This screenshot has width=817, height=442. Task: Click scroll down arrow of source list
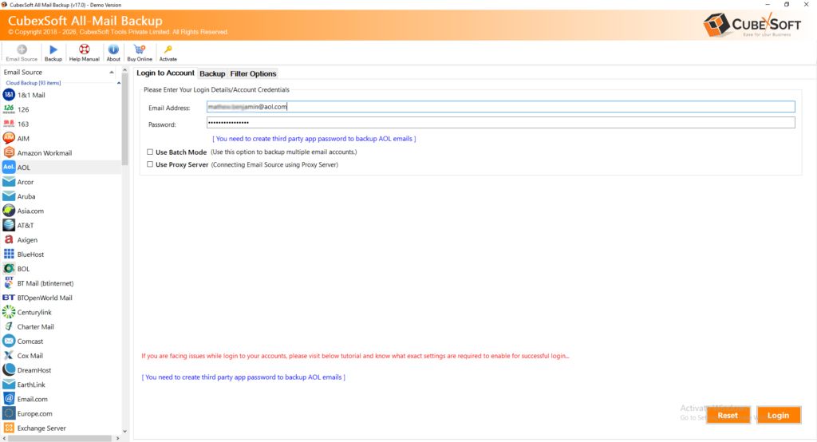coord(124,432)
